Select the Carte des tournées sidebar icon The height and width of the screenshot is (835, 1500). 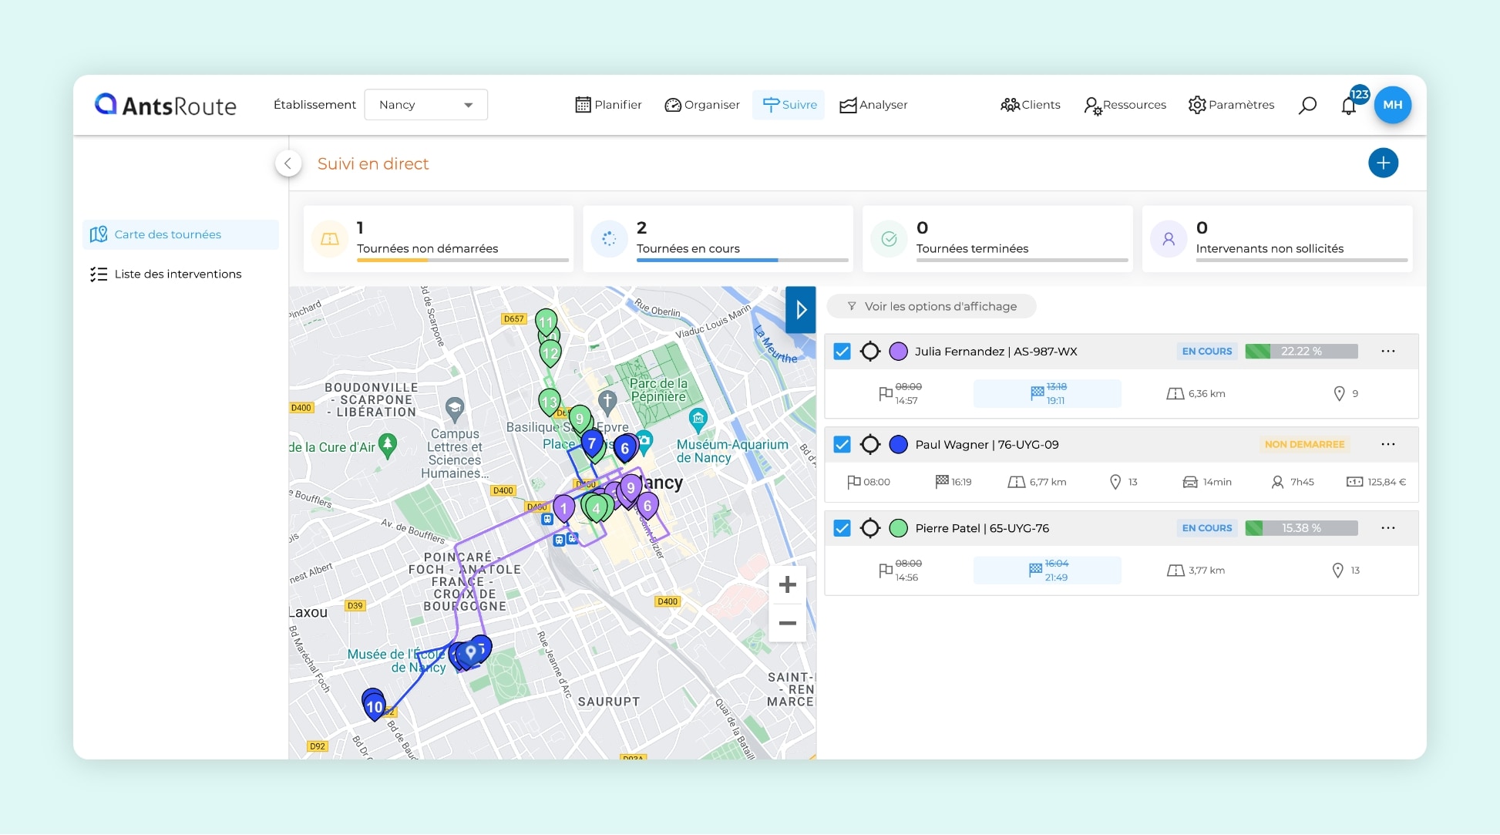pos(99,234)
